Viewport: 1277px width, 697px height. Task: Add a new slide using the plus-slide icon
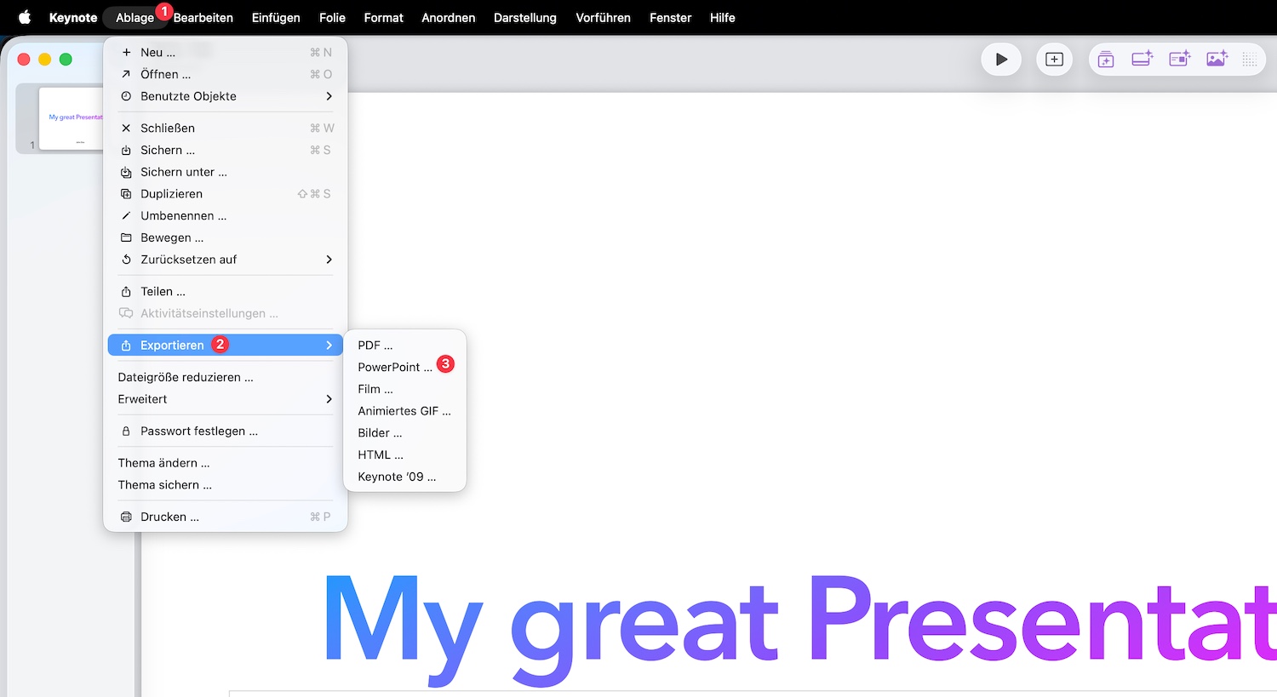click(x=1054, y=60)
